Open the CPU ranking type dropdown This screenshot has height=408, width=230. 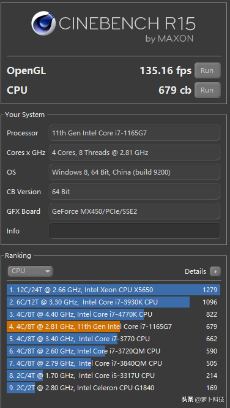(x=30, y=271)
